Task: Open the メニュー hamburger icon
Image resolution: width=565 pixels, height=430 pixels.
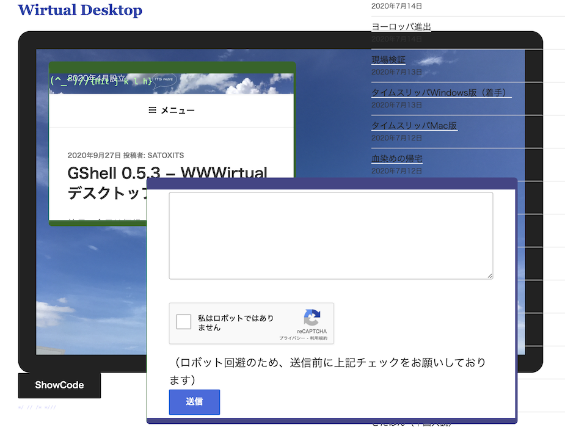Action: click(x=153, y=111)
